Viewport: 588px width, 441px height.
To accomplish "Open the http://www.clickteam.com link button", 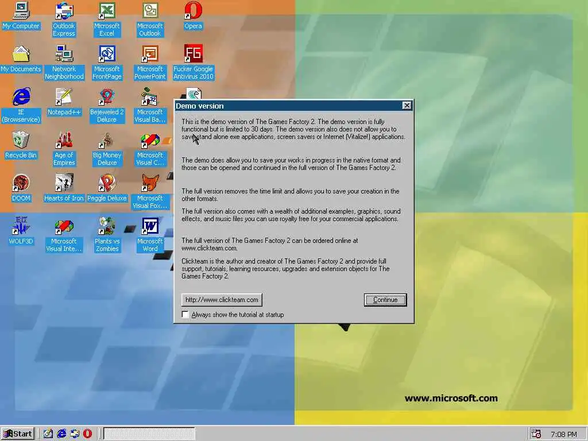I will pyautogui.click(x=222, y=300).
